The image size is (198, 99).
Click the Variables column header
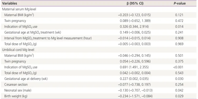coord(9,3)
